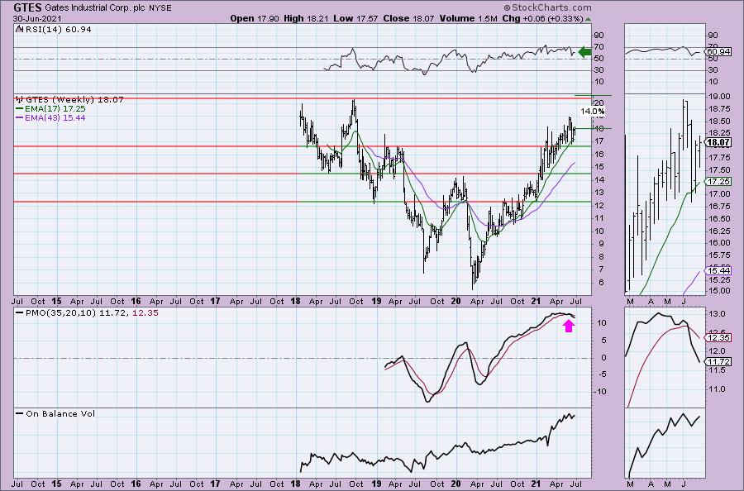744x491 pixels.
Task: Click the Chg +0.06 (+0.33%) value
Action: click(x=541, y=18)
